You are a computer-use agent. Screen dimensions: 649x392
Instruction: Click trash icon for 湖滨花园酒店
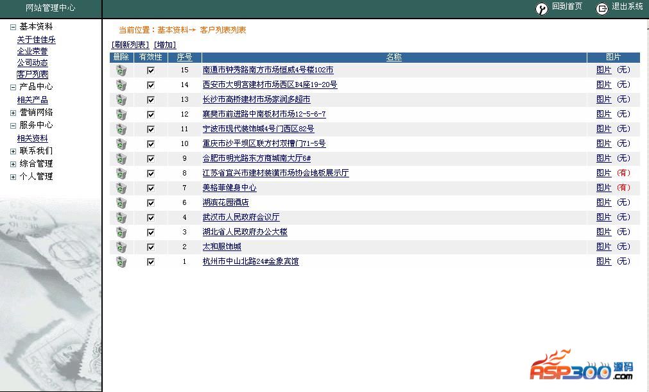(121, 203)
